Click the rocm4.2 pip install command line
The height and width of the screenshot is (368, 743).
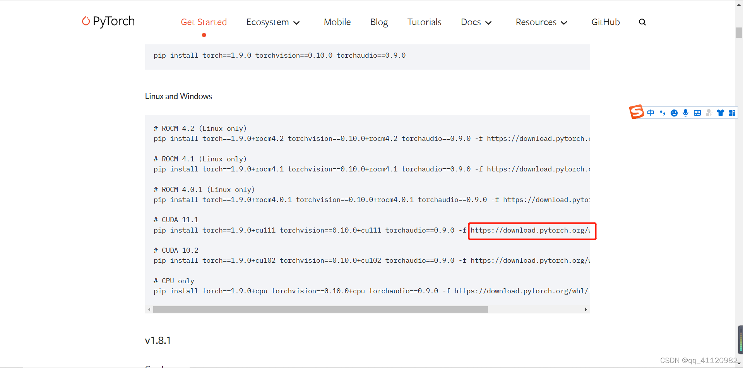(372, 139)
